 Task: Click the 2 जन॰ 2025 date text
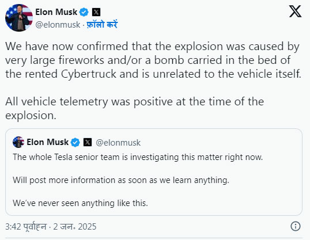tap(75, 227)
